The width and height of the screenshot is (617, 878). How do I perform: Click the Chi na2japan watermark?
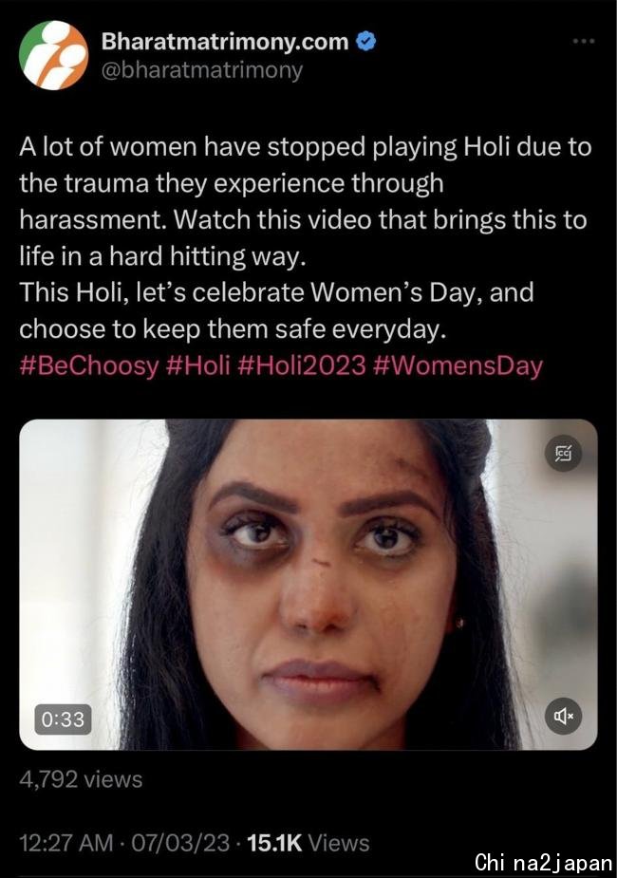click(x=544, y=862)
